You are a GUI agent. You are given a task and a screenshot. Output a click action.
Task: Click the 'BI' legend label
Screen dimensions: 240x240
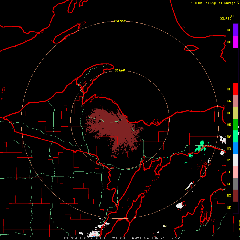coord(229,196)
